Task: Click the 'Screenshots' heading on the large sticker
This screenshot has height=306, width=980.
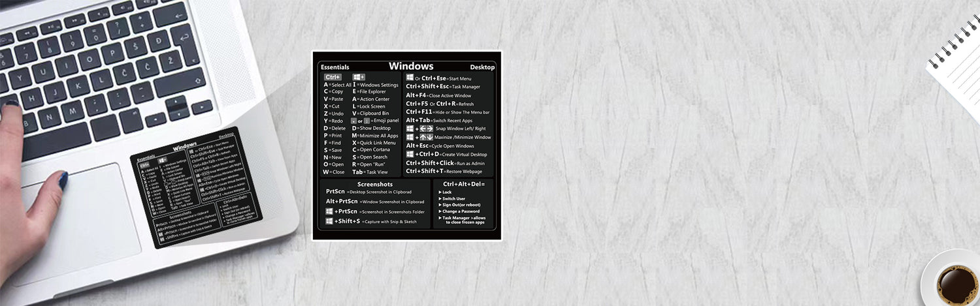Action: 375,184
